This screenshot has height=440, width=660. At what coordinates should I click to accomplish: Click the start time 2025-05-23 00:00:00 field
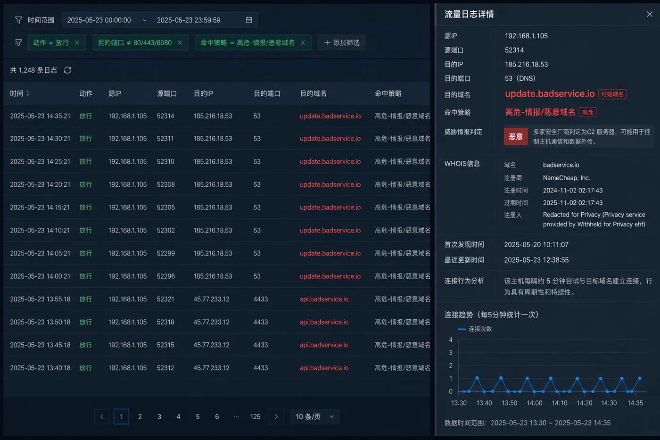[99, 20]
